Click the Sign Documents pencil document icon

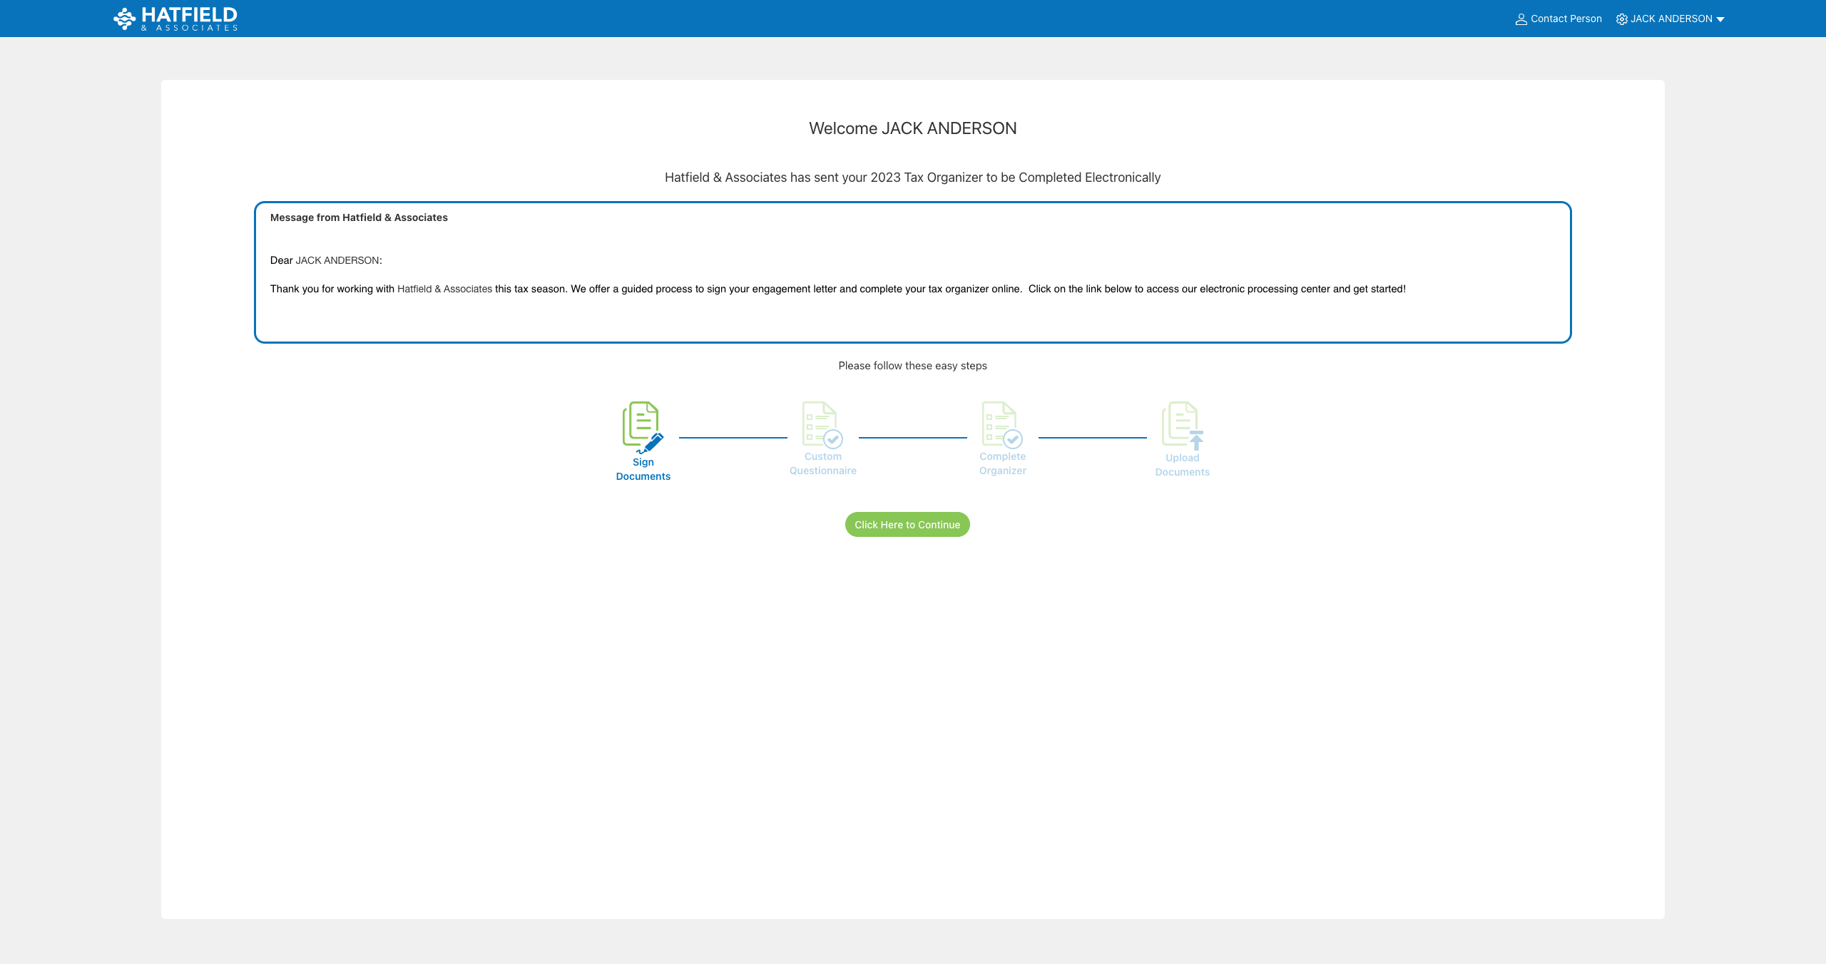pyautogui.click(x=642, y=426)
